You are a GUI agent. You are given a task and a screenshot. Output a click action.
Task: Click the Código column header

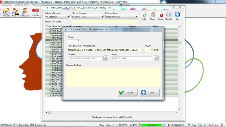click(x=49, y=26)
